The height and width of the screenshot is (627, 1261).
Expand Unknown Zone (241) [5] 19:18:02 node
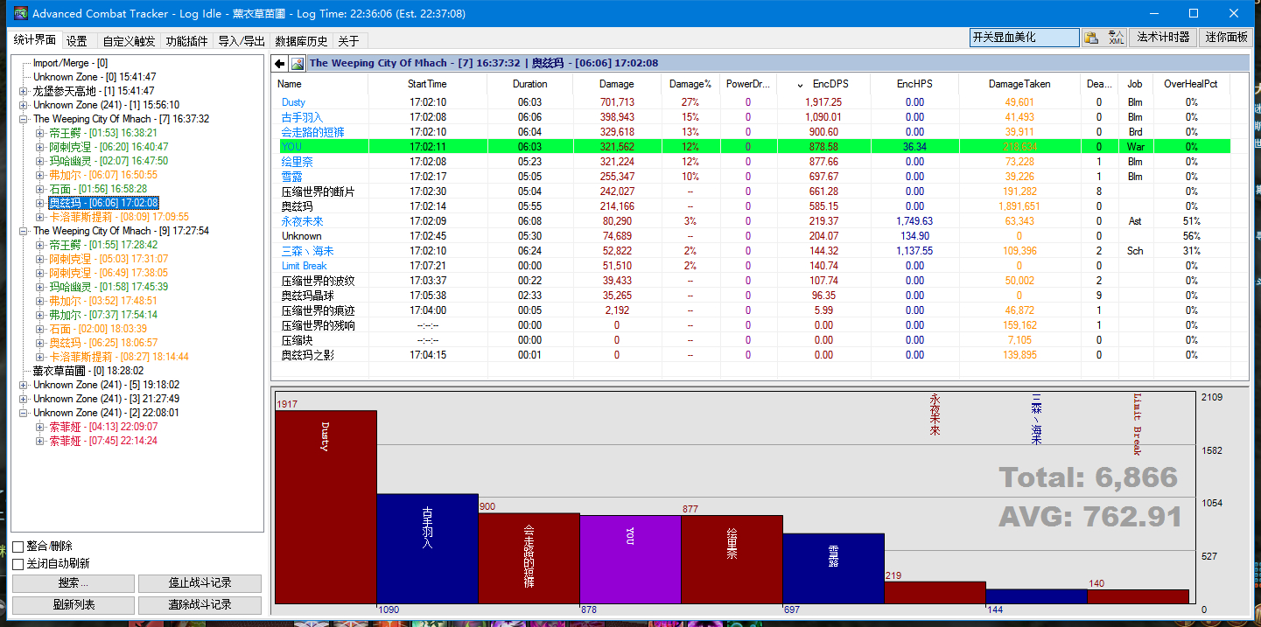[24, 385]
